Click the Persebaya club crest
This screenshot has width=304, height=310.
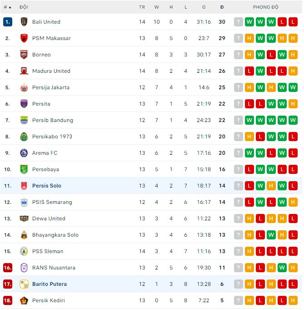(24, 169)
